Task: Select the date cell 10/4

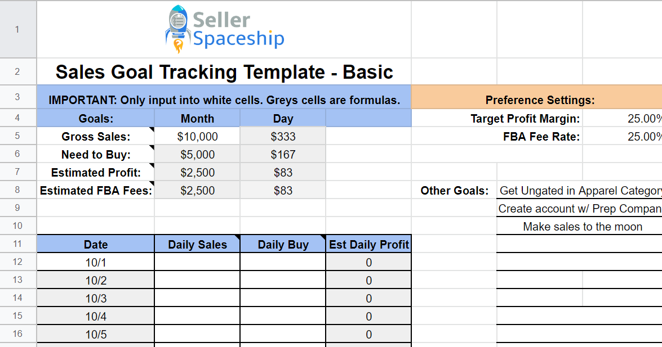Action: pos(96,316)
